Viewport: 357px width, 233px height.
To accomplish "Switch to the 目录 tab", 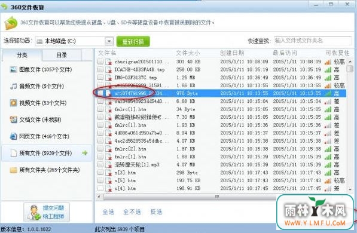I will [x=62, y=55].
